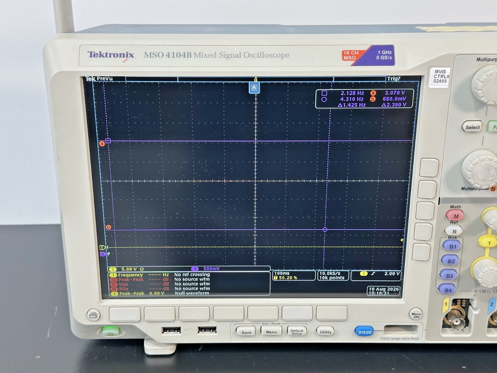Click the Min measurement row

(x=160, y=288)
